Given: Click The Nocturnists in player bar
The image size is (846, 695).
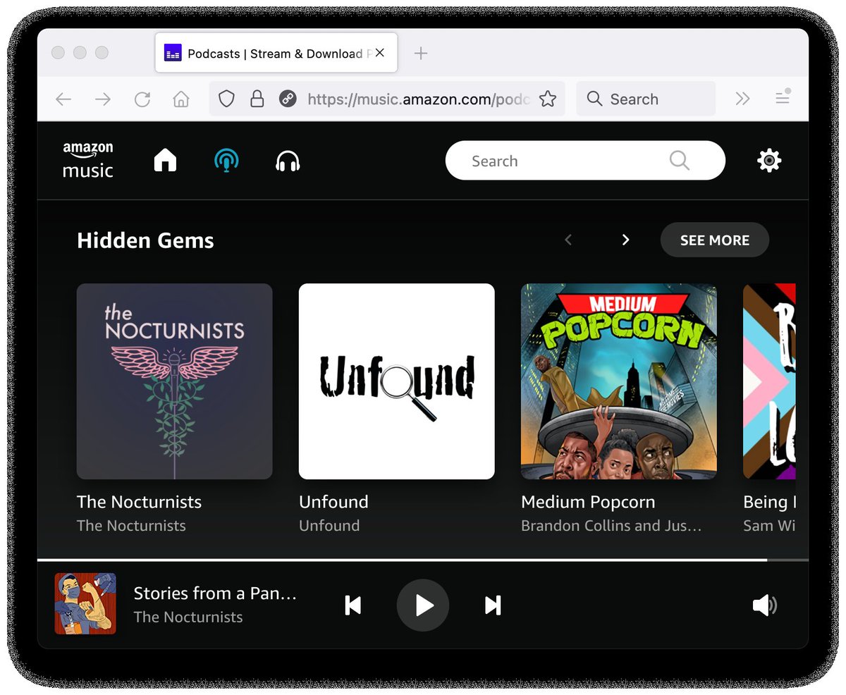Looking at the screenshot, I should (188, 617).
